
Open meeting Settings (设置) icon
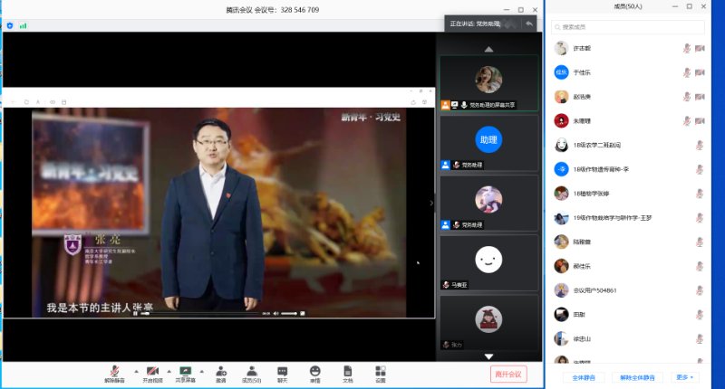pos(380,373)
